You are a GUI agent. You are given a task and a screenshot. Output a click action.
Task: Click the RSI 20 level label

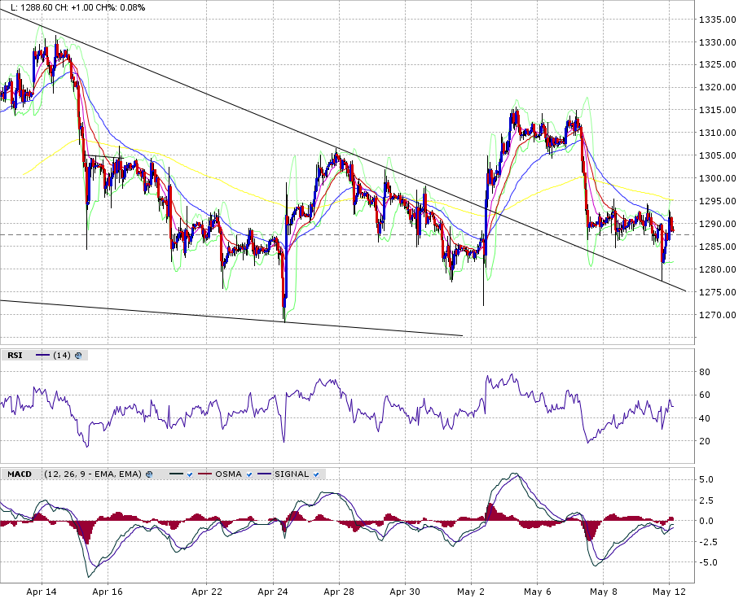tap(705, 441)
